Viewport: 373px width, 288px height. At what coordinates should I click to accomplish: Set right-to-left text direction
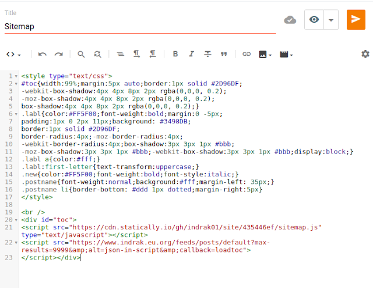[153, 54]
